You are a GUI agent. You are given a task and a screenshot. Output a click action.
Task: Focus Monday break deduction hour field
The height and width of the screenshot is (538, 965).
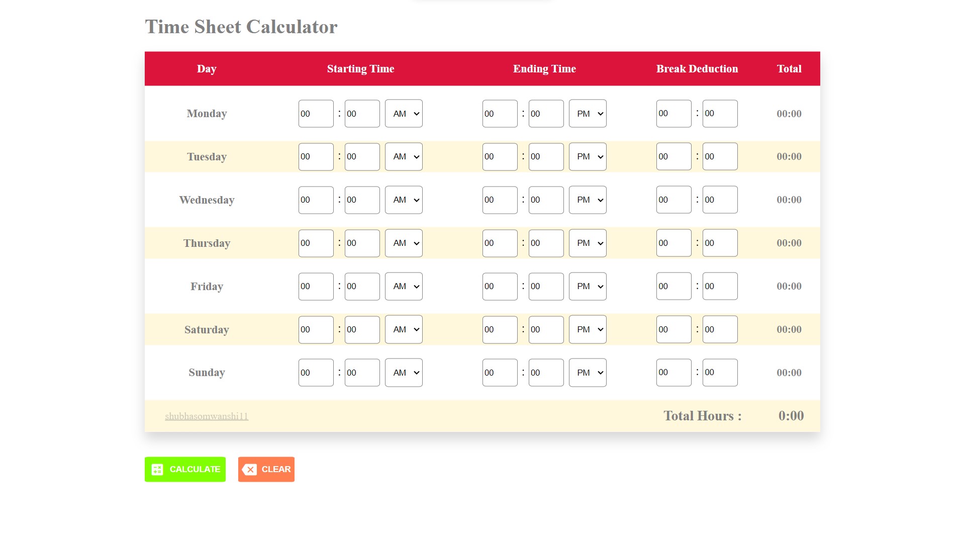(x=674, y=114)
